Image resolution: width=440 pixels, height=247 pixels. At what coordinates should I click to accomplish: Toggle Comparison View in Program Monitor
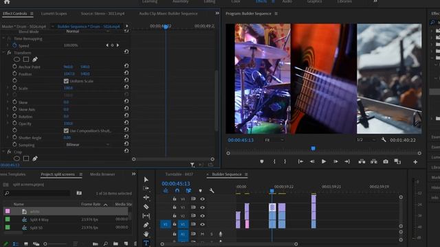click(x=397, y=162)
